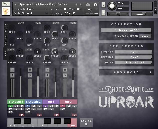Click the Add 1 volume fader
Viewport: 158px width, 129px height.
coord(55,82)
